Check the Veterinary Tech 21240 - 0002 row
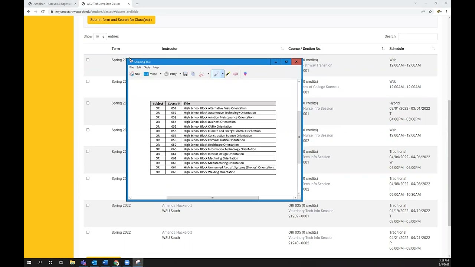 click(88, 232)
